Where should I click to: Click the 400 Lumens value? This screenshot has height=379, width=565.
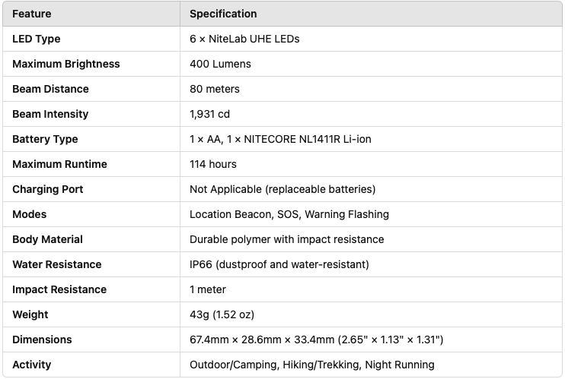coord(220,64)
